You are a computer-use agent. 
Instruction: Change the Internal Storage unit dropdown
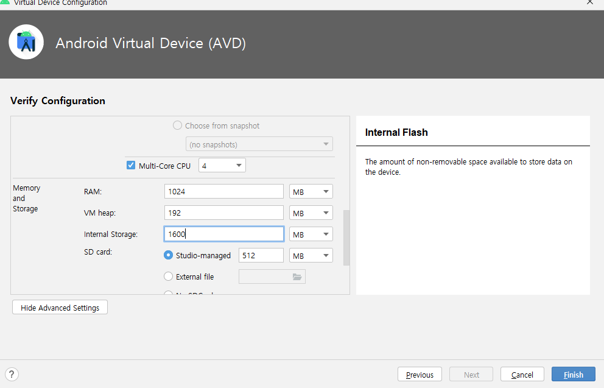tap(311, 235)
